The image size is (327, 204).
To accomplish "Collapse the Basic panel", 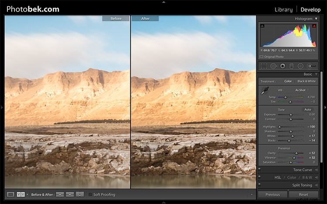I will (316, 74).
